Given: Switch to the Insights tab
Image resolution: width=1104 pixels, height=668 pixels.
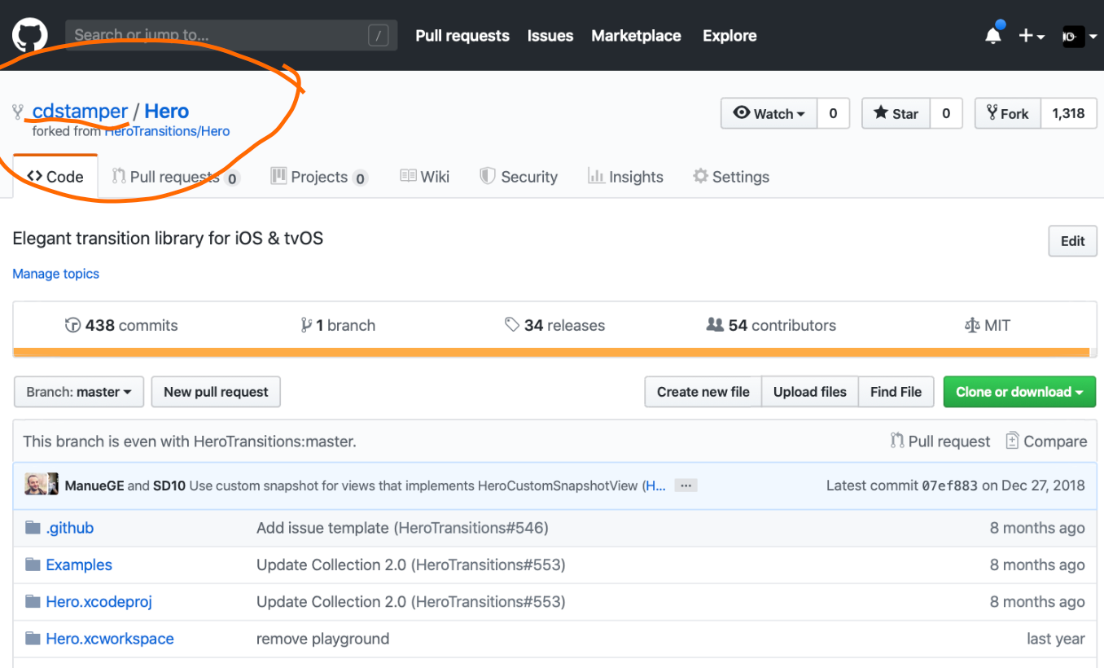Looking at the screenshot, I should 625,177.
